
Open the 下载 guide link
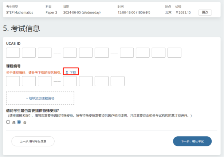tap(71, 73)
